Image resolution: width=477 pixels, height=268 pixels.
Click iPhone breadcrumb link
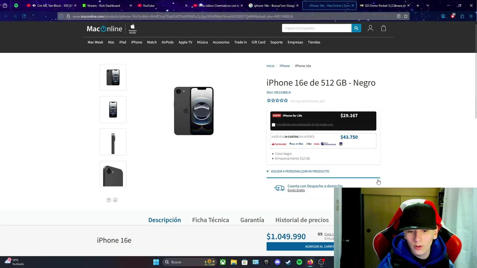285,66
